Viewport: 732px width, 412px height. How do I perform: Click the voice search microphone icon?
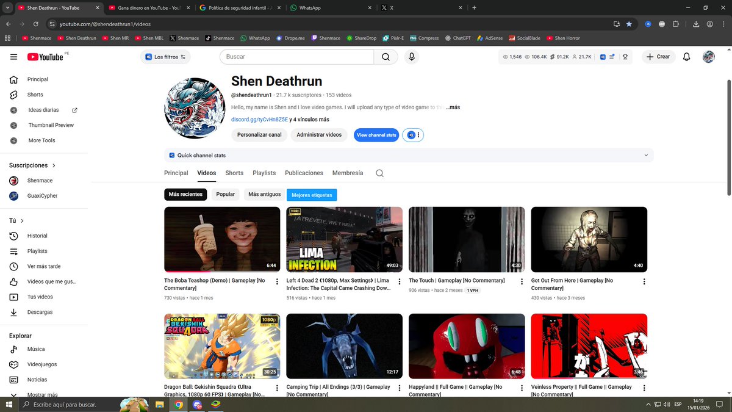tap(411, 56)
